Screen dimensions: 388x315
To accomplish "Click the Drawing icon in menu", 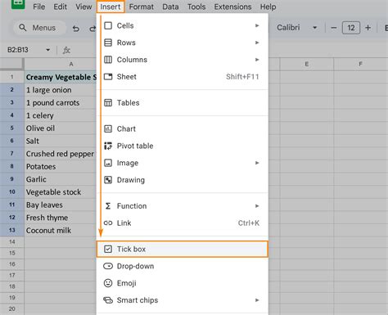I will coord(108,180).
